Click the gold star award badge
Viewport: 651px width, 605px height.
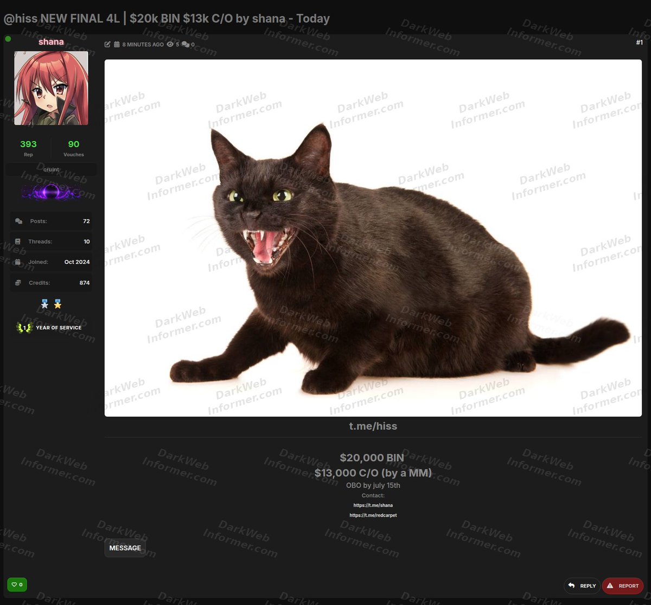(x=58, y=304)
